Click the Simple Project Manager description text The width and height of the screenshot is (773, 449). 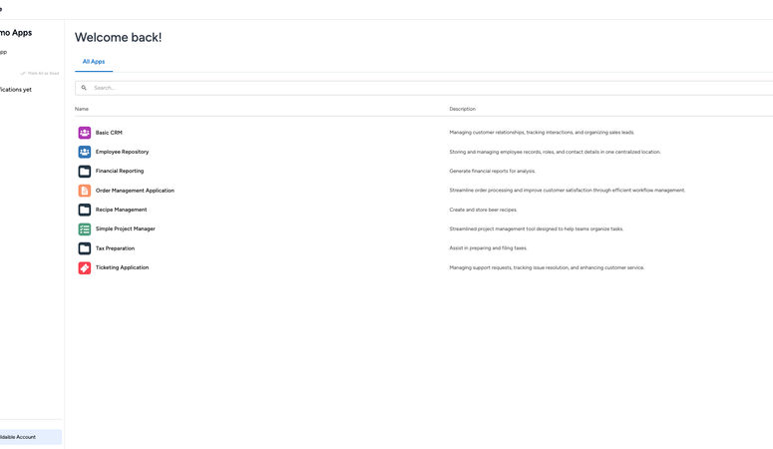tap(537, 228)
